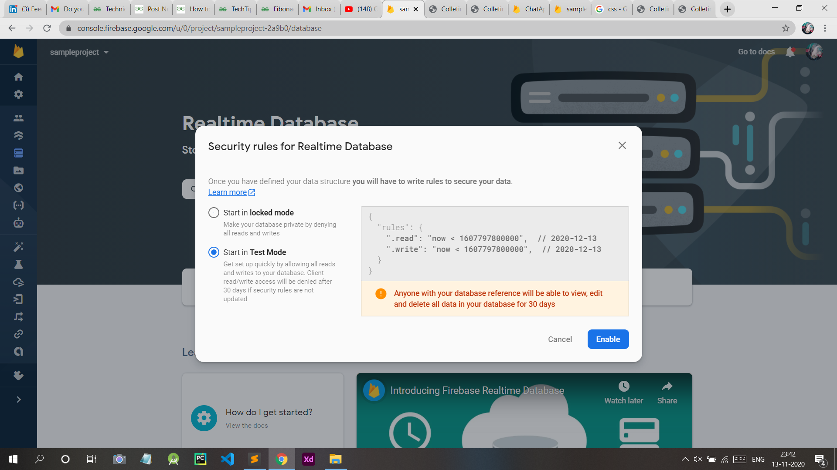Image resolution: width=837 pixels, height=470 pixels.
Task: Open Dynamic Links chain icon in sidebar
Action: point(18,334)
